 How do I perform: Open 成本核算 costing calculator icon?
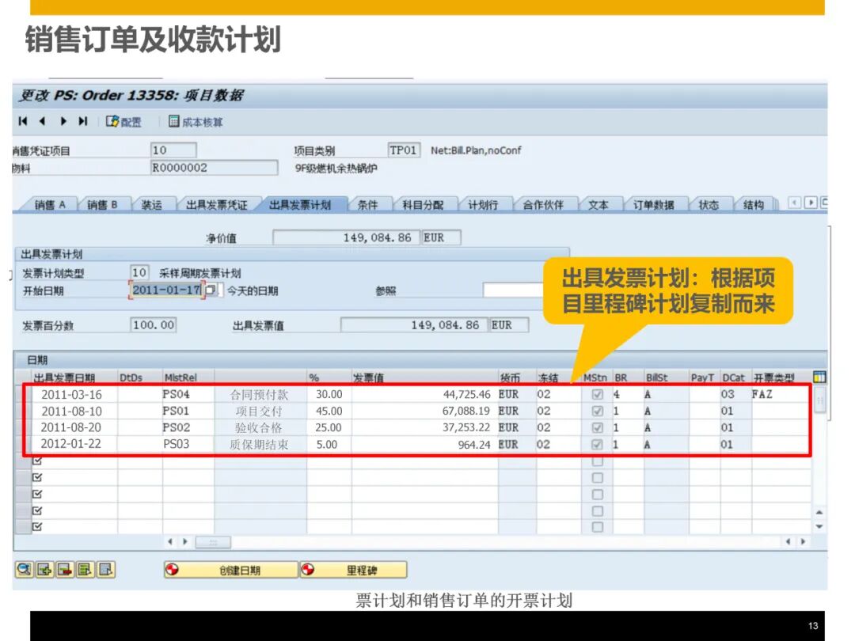pos(174,122)
